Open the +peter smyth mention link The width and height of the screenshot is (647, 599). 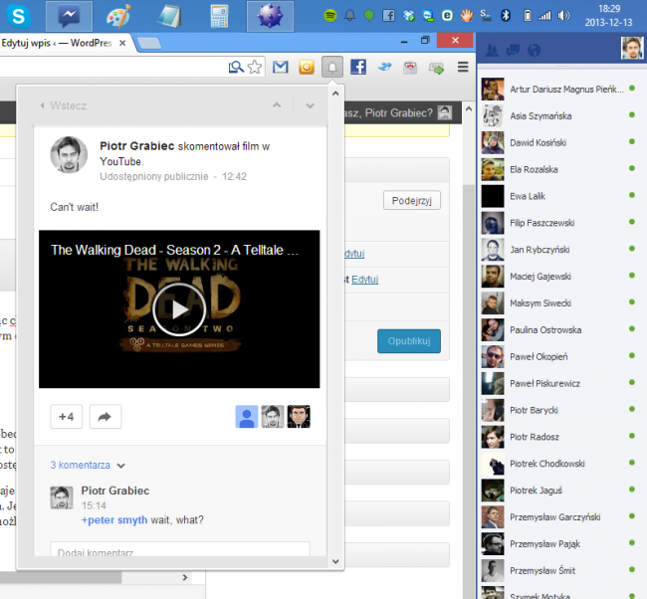pyautogui.click(x=114, y=519)
